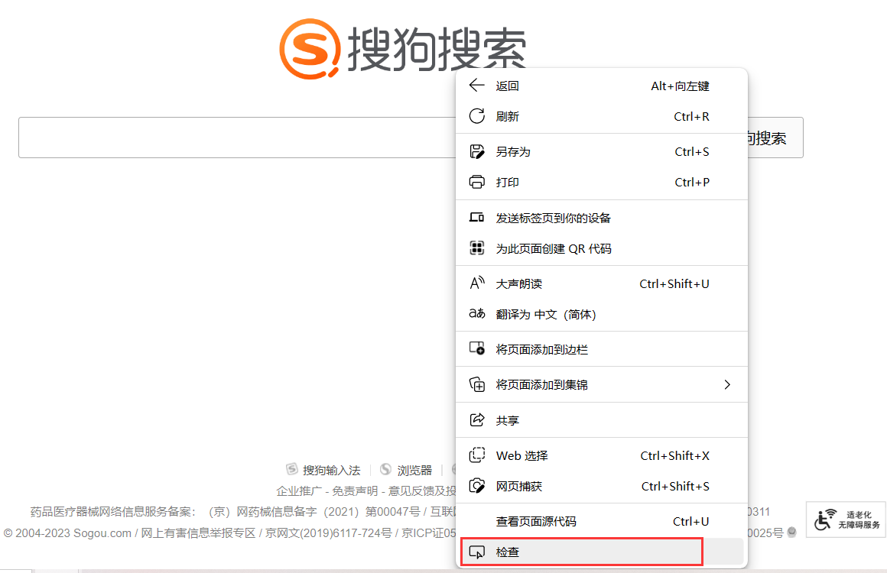The height and width of the screenshot is (573, 887).
Task: Click the 适老化 无障碍服务 button
Action: click(x=846, y=520)
